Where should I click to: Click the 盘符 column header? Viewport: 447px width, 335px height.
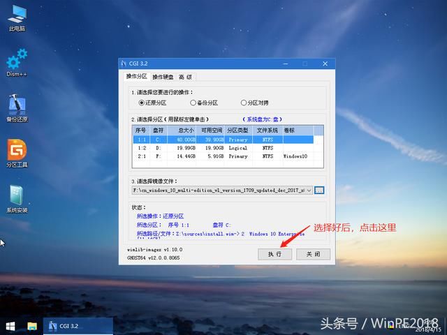point(159,131)
